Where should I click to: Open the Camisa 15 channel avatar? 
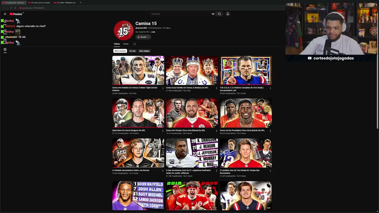tap(123, 30)
